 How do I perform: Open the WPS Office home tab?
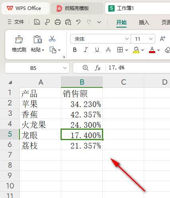pos(25,8)
